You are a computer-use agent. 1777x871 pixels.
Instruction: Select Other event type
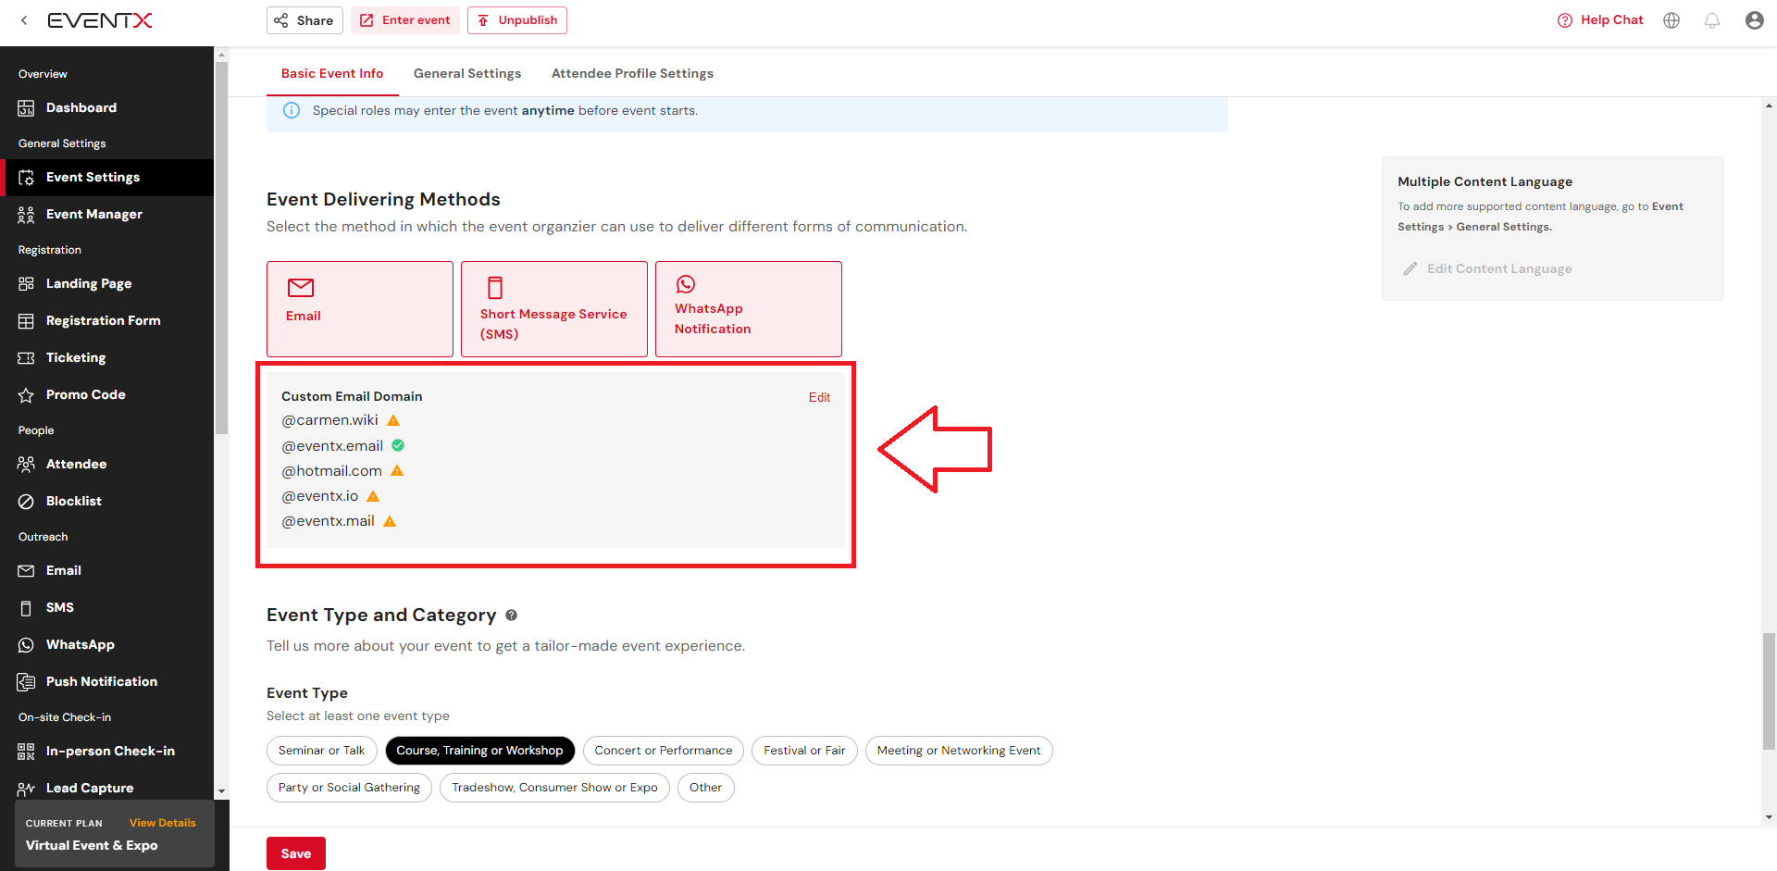coord(705,788)
